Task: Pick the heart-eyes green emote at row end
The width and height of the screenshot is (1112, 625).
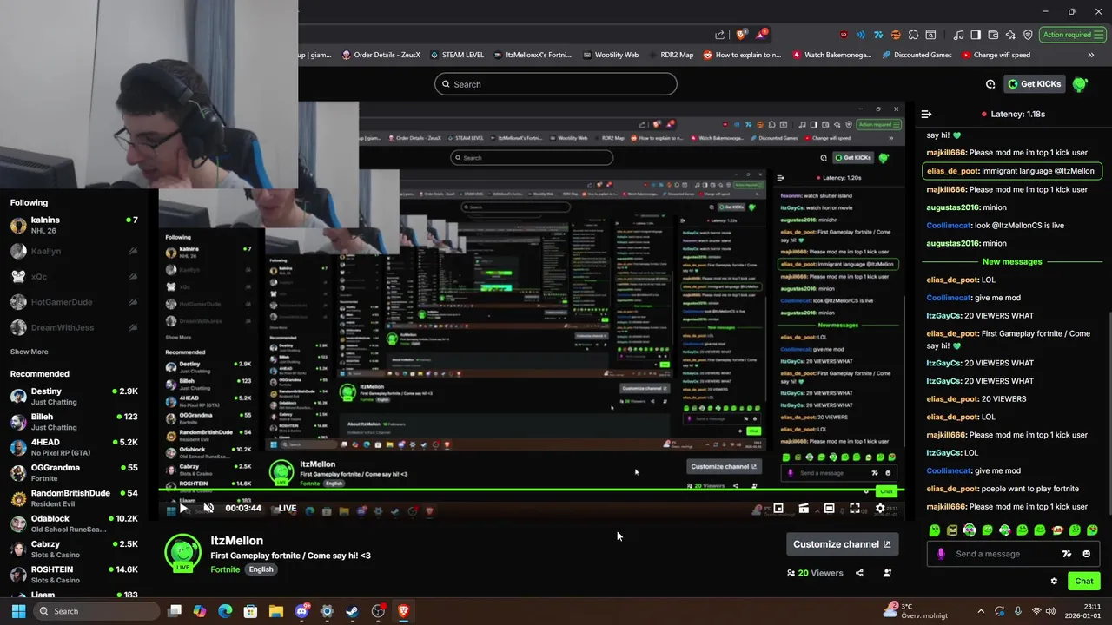Action: [x=1092, y=530]
